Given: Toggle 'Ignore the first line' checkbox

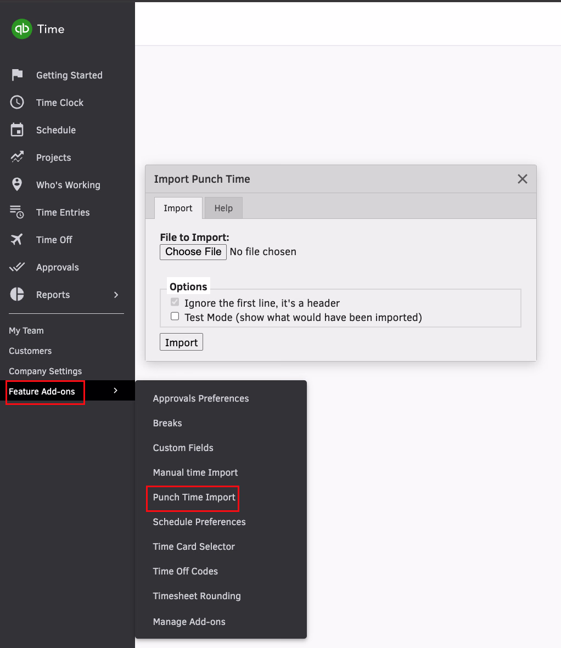Looking at the screenshot, I should coord(175,302).
